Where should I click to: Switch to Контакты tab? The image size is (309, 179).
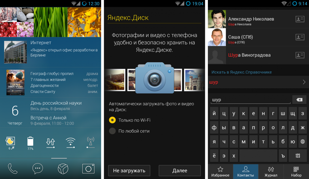coord(246,171)
